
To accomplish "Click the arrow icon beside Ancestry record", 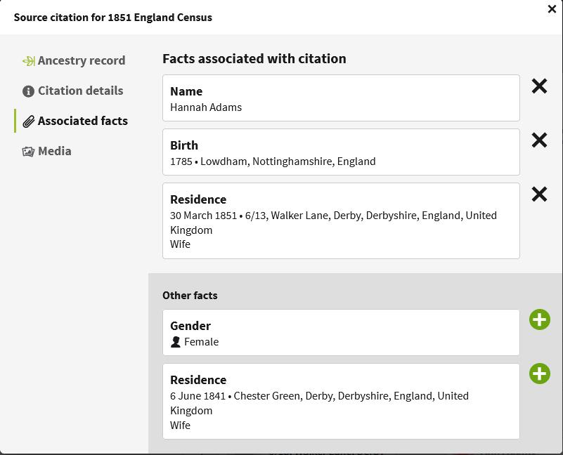I will (28, 61).
